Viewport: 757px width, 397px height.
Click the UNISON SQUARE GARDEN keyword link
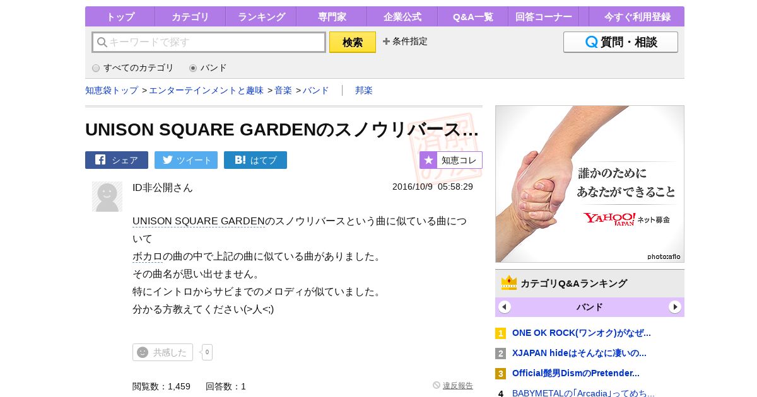(199, 221)
